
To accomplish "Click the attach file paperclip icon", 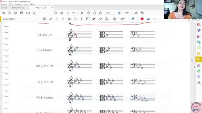I will coord(114,19).
